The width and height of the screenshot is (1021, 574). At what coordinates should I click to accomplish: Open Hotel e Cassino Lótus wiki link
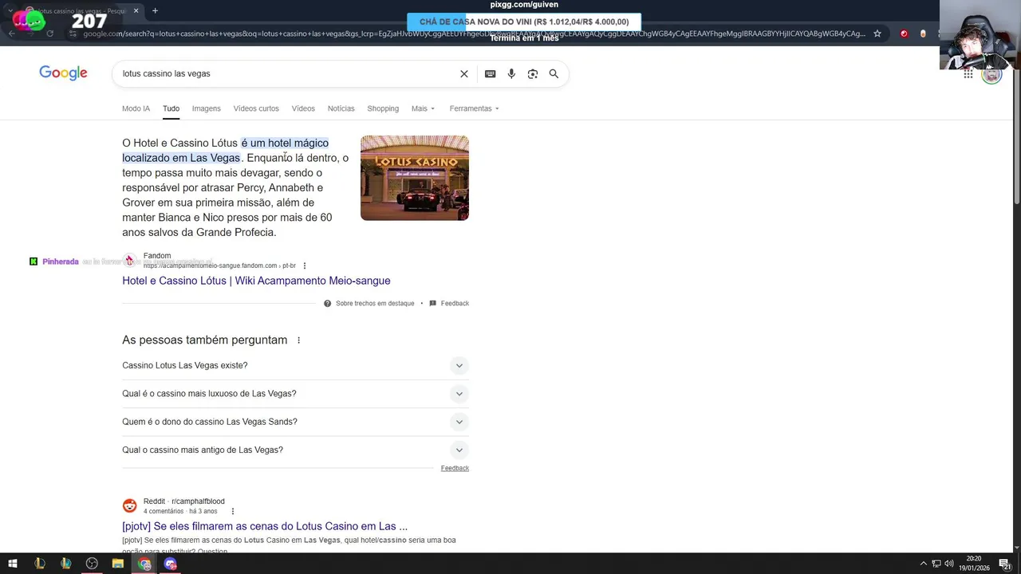click(256, 281)
